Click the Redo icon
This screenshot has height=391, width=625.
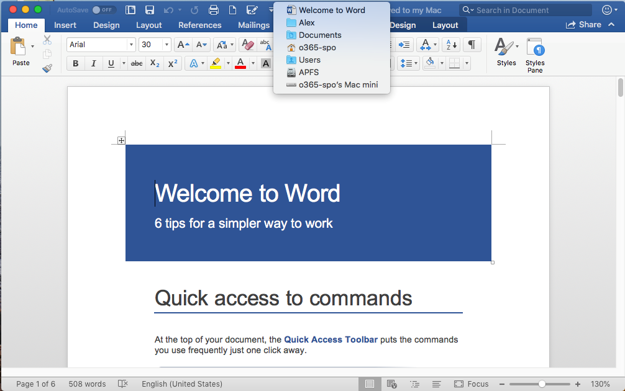click(194, 10)
